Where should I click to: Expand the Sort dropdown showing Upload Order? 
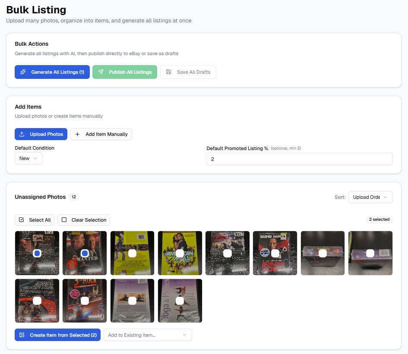pyautogui.click(x=370, y=197)
